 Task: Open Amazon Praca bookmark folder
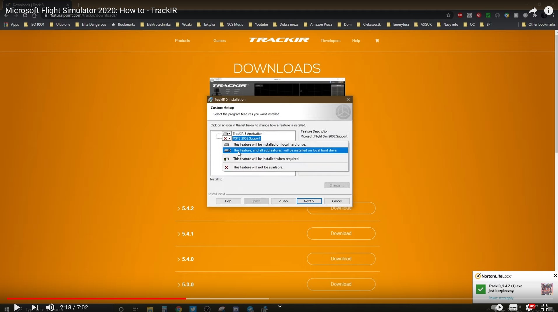tap(318, 25)
